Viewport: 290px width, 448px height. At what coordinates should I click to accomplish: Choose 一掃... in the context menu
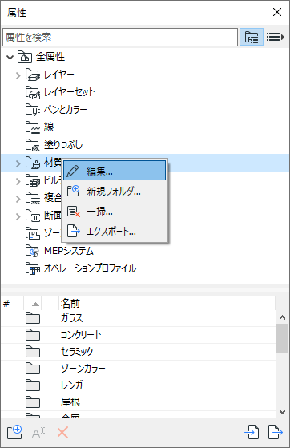pyautogui.click(x=115, y=211)
